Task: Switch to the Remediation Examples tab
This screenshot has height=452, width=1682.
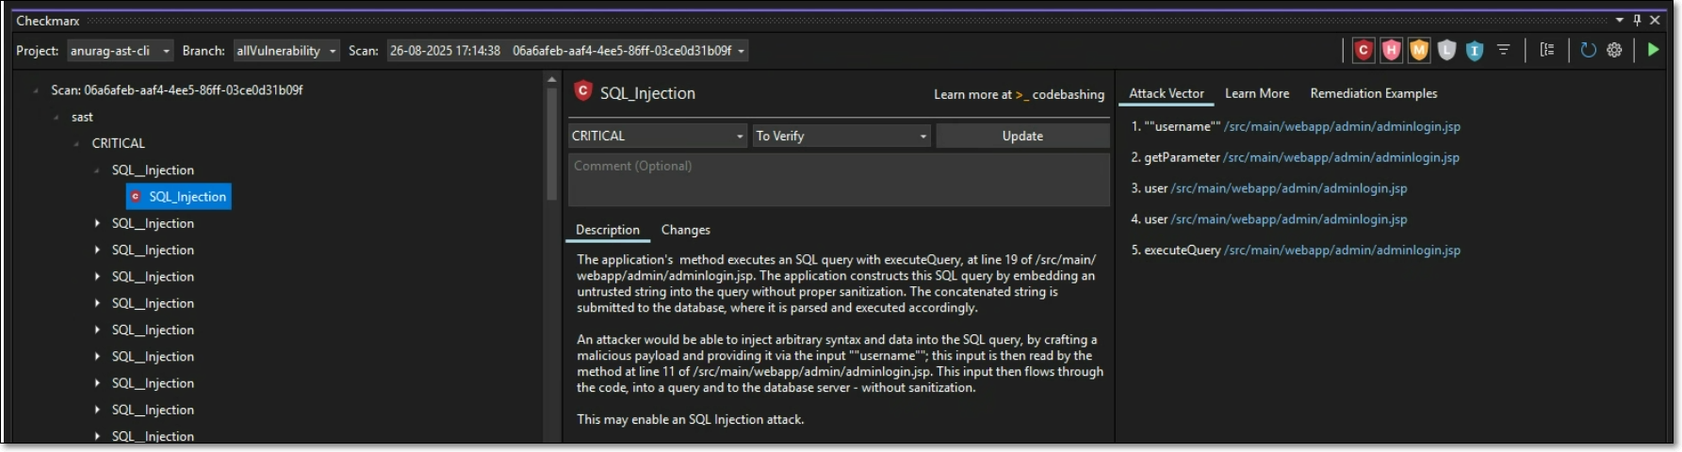Action: pos(1373,93)
